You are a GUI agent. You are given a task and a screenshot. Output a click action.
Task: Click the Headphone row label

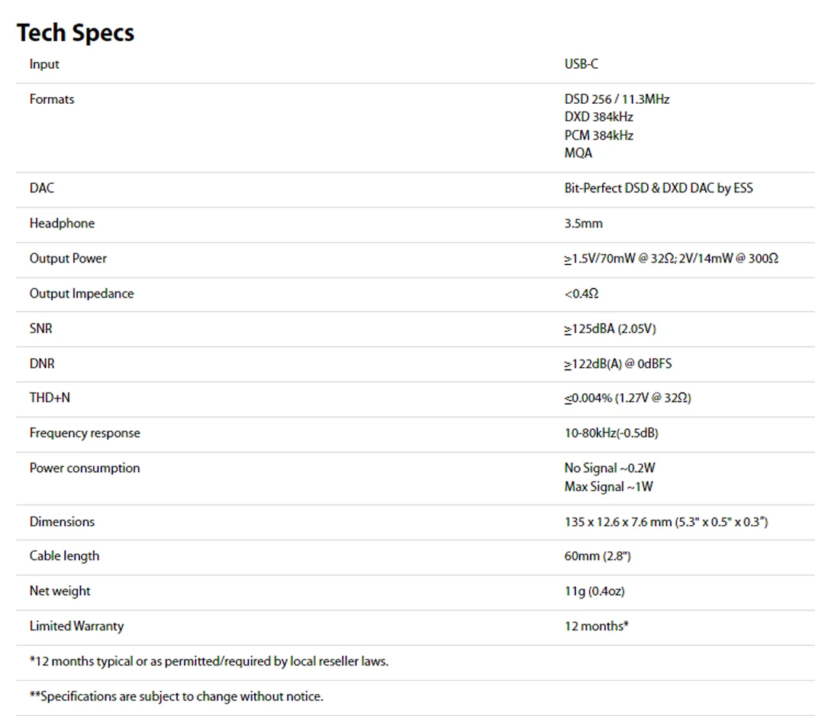point(62,223)
